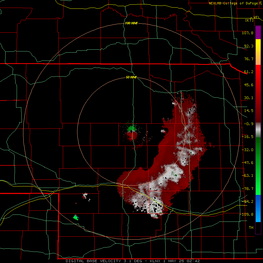Click the 50 NMI range ring label
The image size is (263, 263).
tap(131, 77)
